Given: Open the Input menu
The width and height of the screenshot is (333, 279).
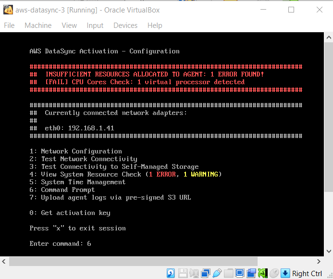Looking at the screenshot, I should (95, 25).
